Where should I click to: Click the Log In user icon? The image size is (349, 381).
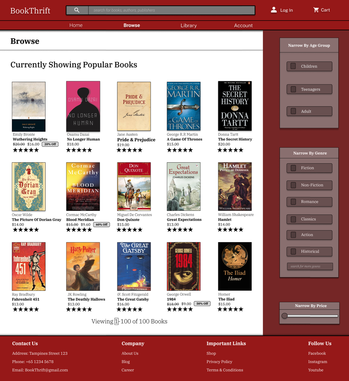pyautogui.click(x=274, y=10)
